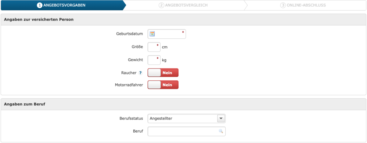
Task: Click the Berufsstatus label text
Action: pos(131,119)
